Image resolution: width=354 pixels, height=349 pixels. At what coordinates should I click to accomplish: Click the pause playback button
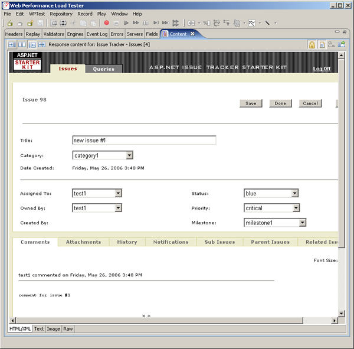click(146, 23)
